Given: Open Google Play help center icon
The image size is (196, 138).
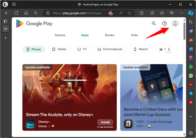Looking at the screenshot, I should click(x=165, y=23).
